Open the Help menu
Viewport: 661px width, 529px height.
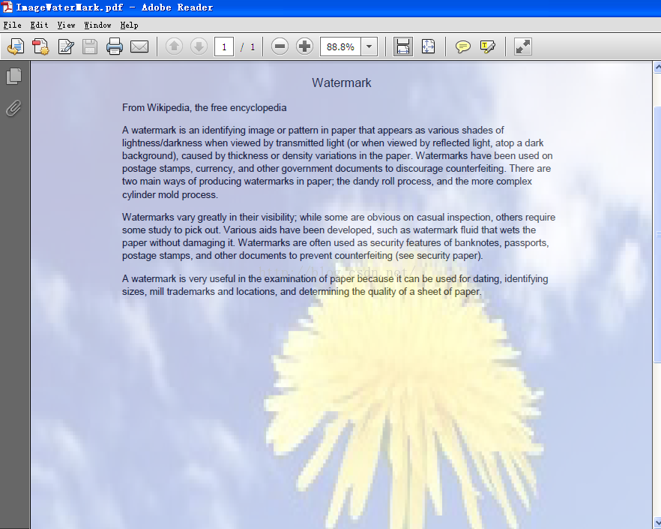tap(129, 25)
